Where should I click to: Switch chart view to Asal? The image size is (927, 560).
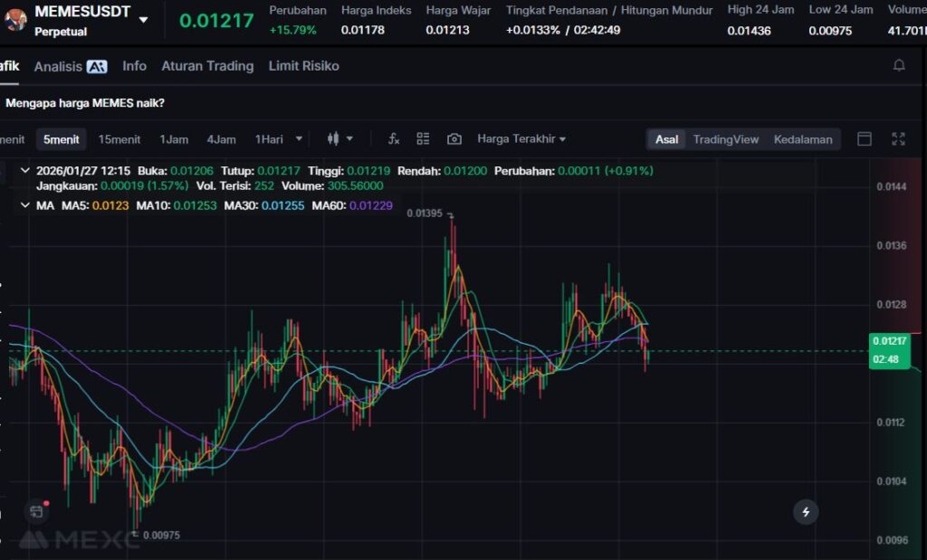point(666,139)
